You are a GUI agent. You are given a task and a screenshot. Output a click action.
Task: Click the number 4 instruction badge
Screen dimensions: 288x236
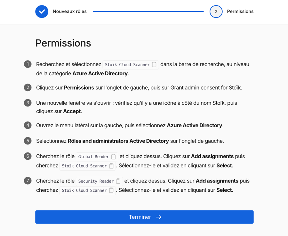[28, 125]
